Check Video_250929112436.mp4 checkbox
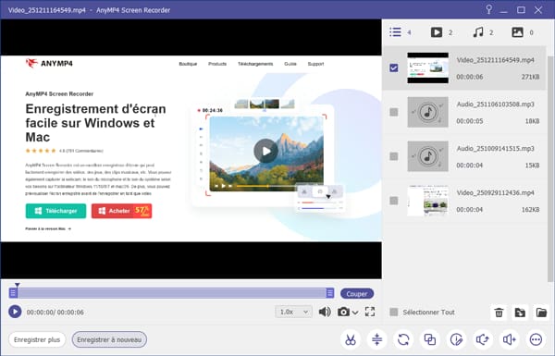The height and width of the screenshot is (356, 555). click(x=394, y=201)
